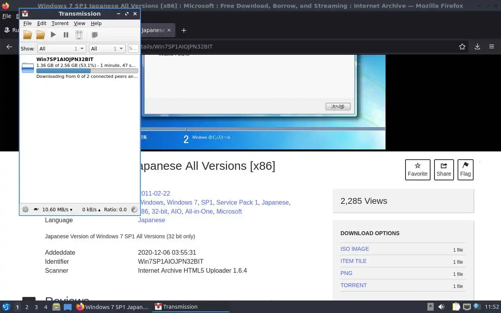
Task: Expand the second All tracker filter dropdown
Action: [107, 49]
